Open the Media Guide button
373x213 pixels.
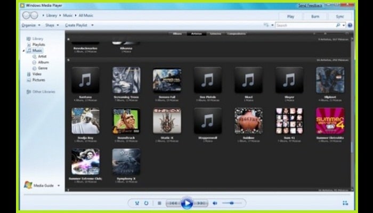pos(39,185)
